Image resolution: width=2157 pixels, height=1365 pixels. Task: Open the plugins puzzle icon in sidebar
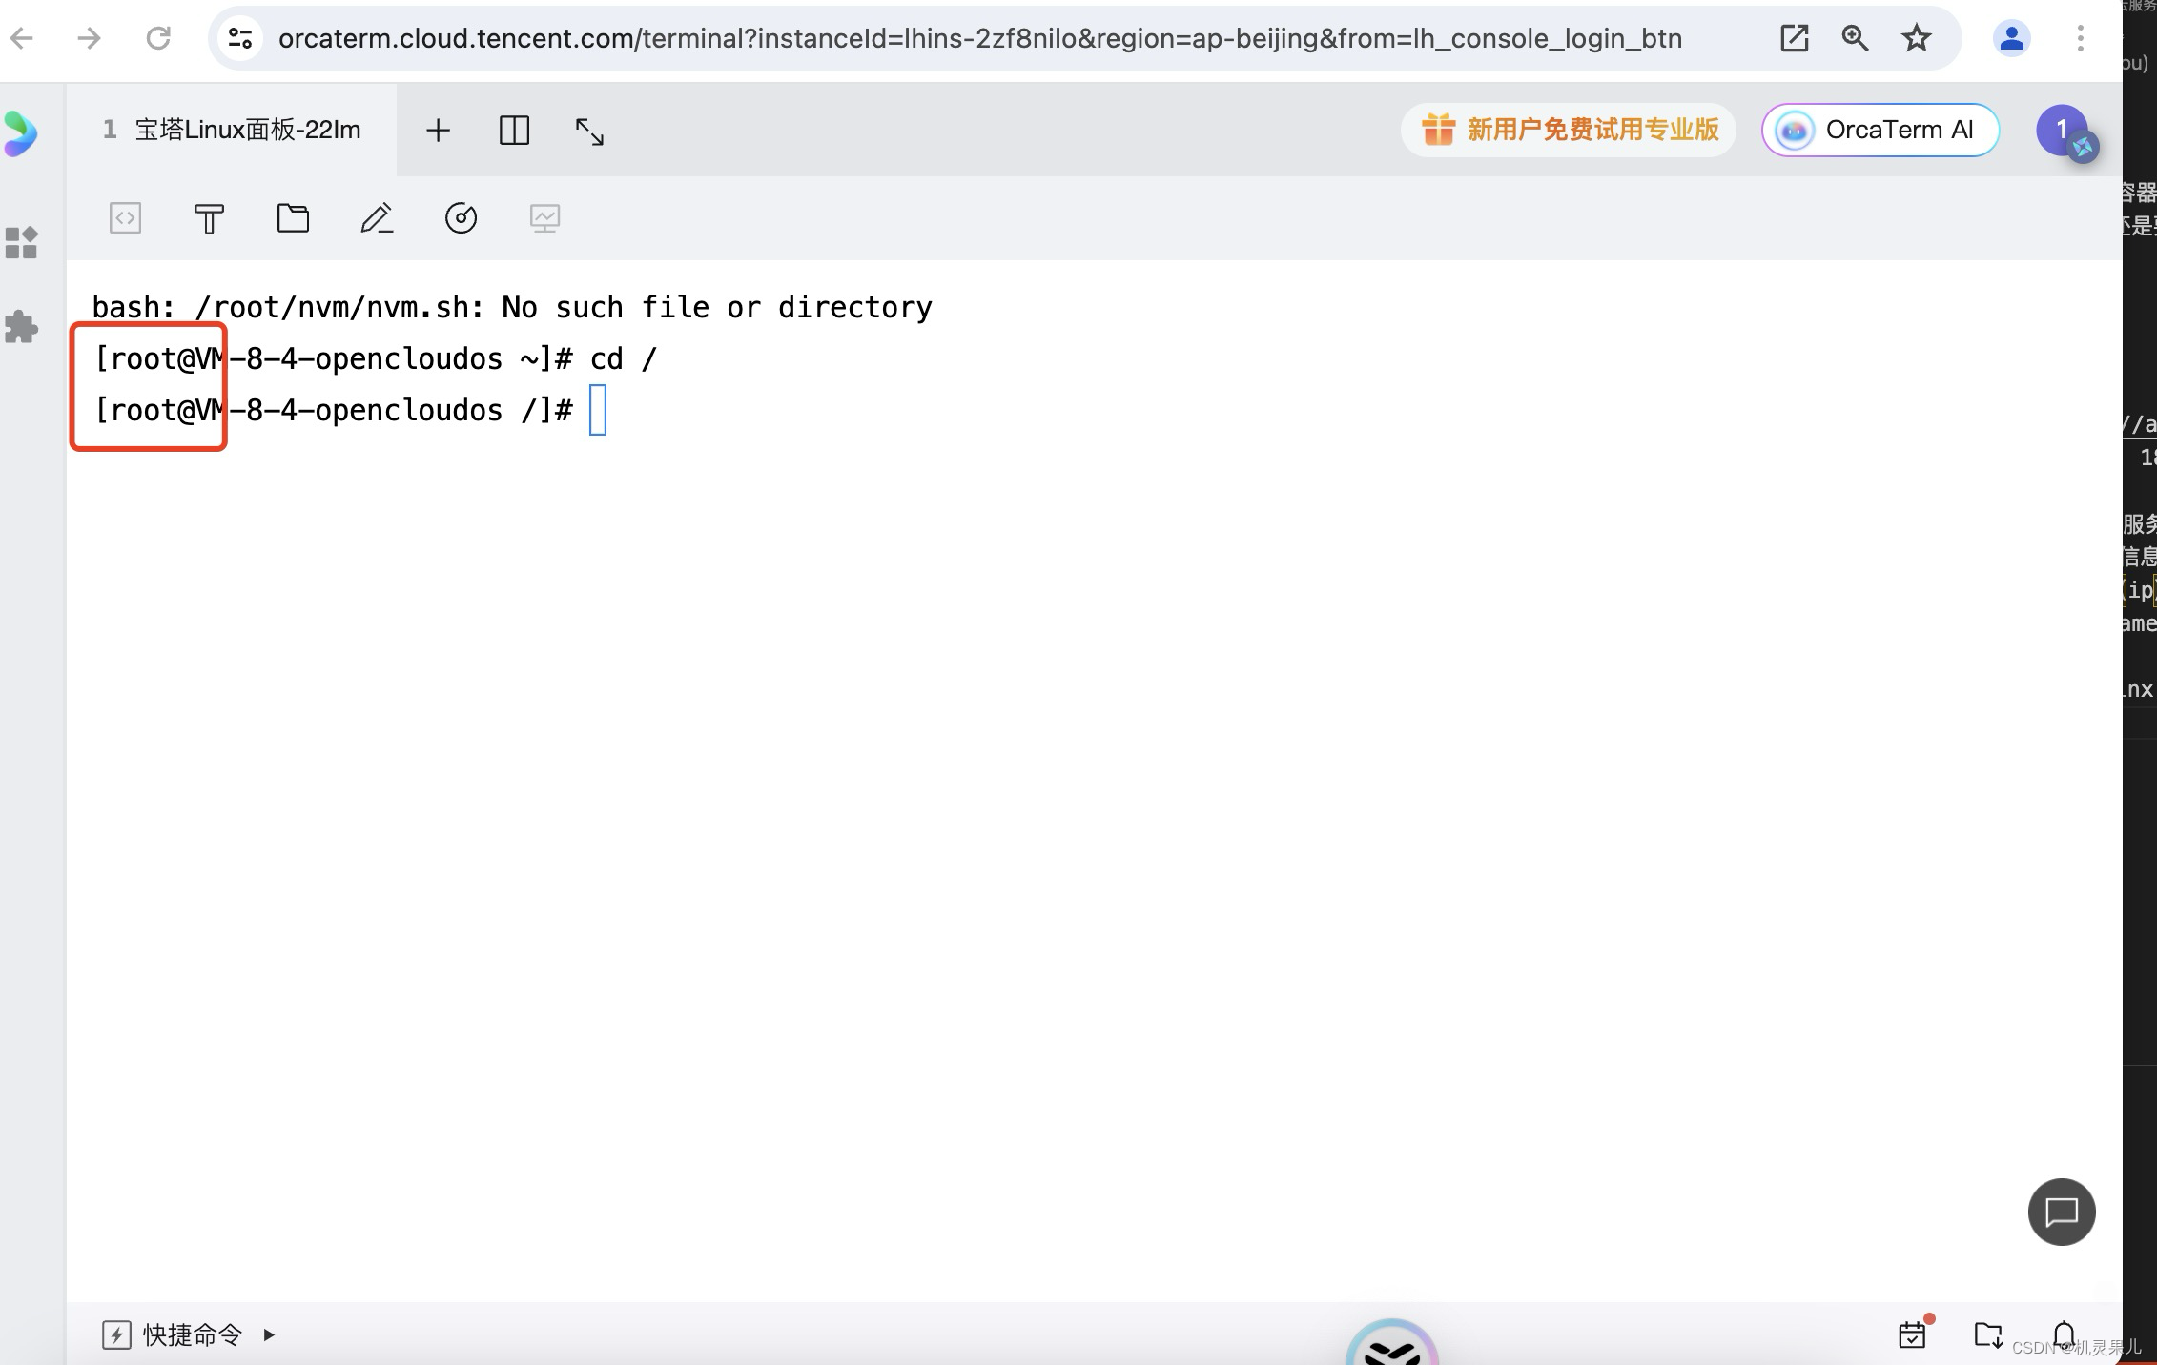click(x=21, y=327)
